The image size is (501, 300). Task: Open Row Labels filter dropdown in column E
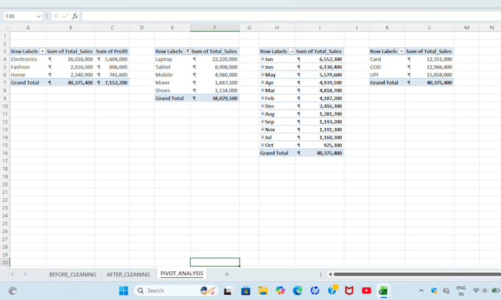click(187, 51)
